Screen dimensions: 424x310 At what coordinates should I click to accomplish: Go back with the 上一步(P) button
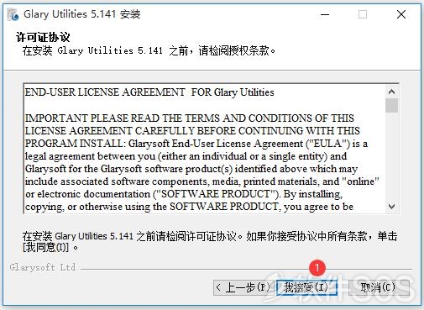click(243, 287)
